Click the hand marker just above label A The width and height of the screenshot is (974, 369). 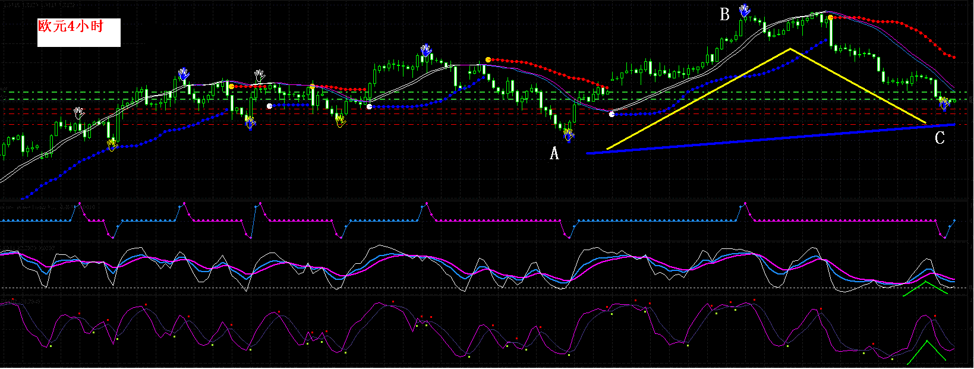pos(569,136)
